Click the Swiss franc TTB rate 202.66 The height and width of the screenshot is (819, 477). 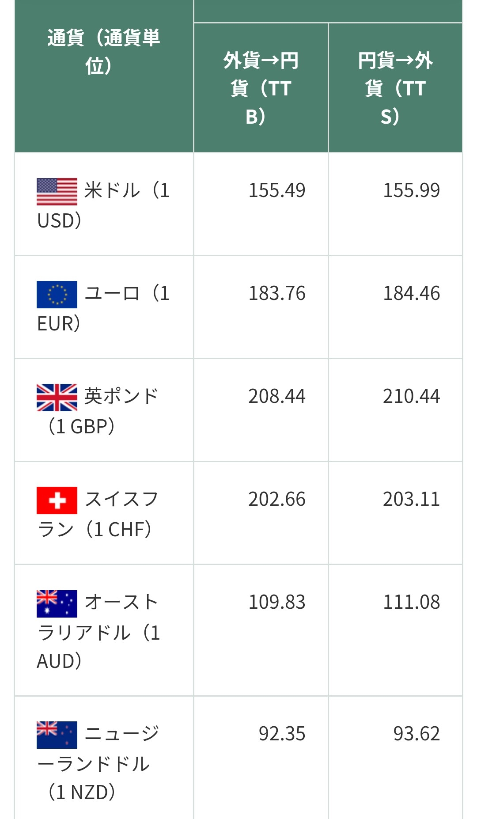pyautogui.click(x=277, y=500)
